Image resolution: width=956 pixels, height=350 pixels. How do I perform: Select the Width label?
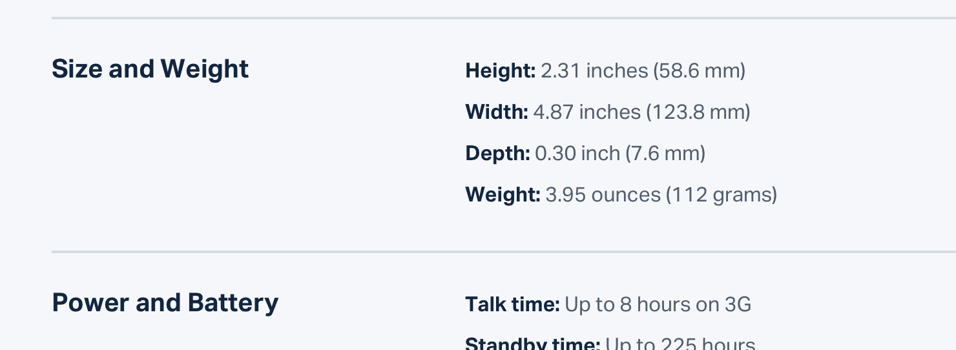click(x=497, y=112)
